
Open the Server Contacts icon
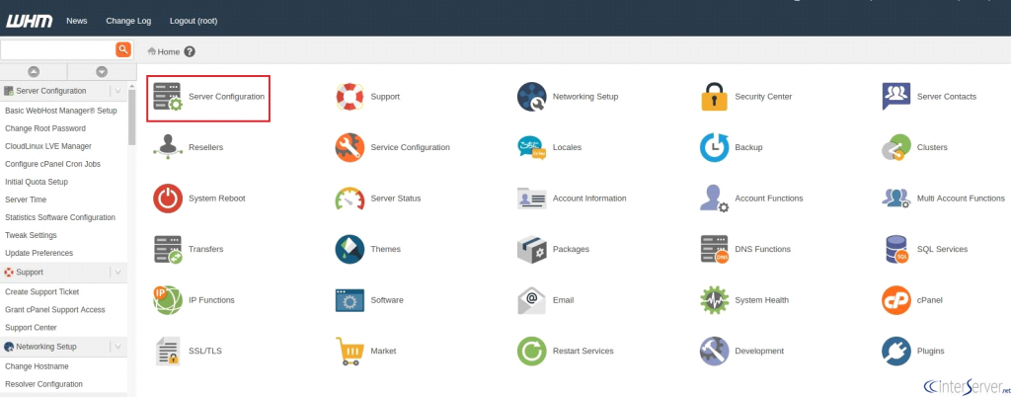coord(896,97)
